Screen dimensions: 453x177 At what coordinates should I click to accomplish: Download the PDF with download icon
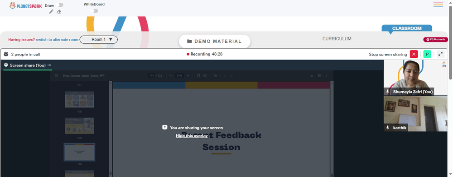pos(312,75)
